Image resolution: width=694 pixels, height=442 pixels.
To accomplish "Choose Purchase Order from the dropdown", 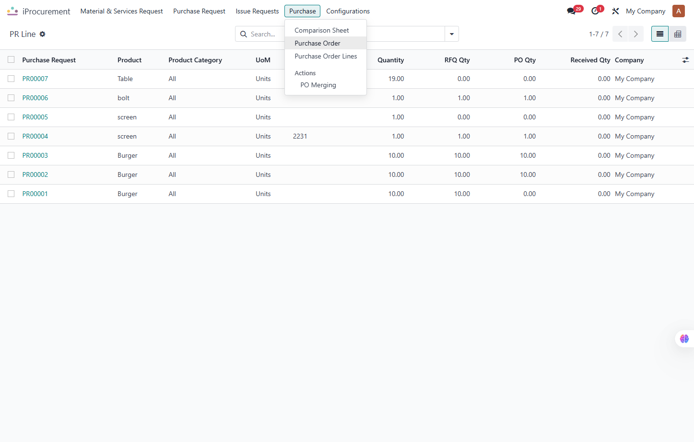I will point(326,43).
